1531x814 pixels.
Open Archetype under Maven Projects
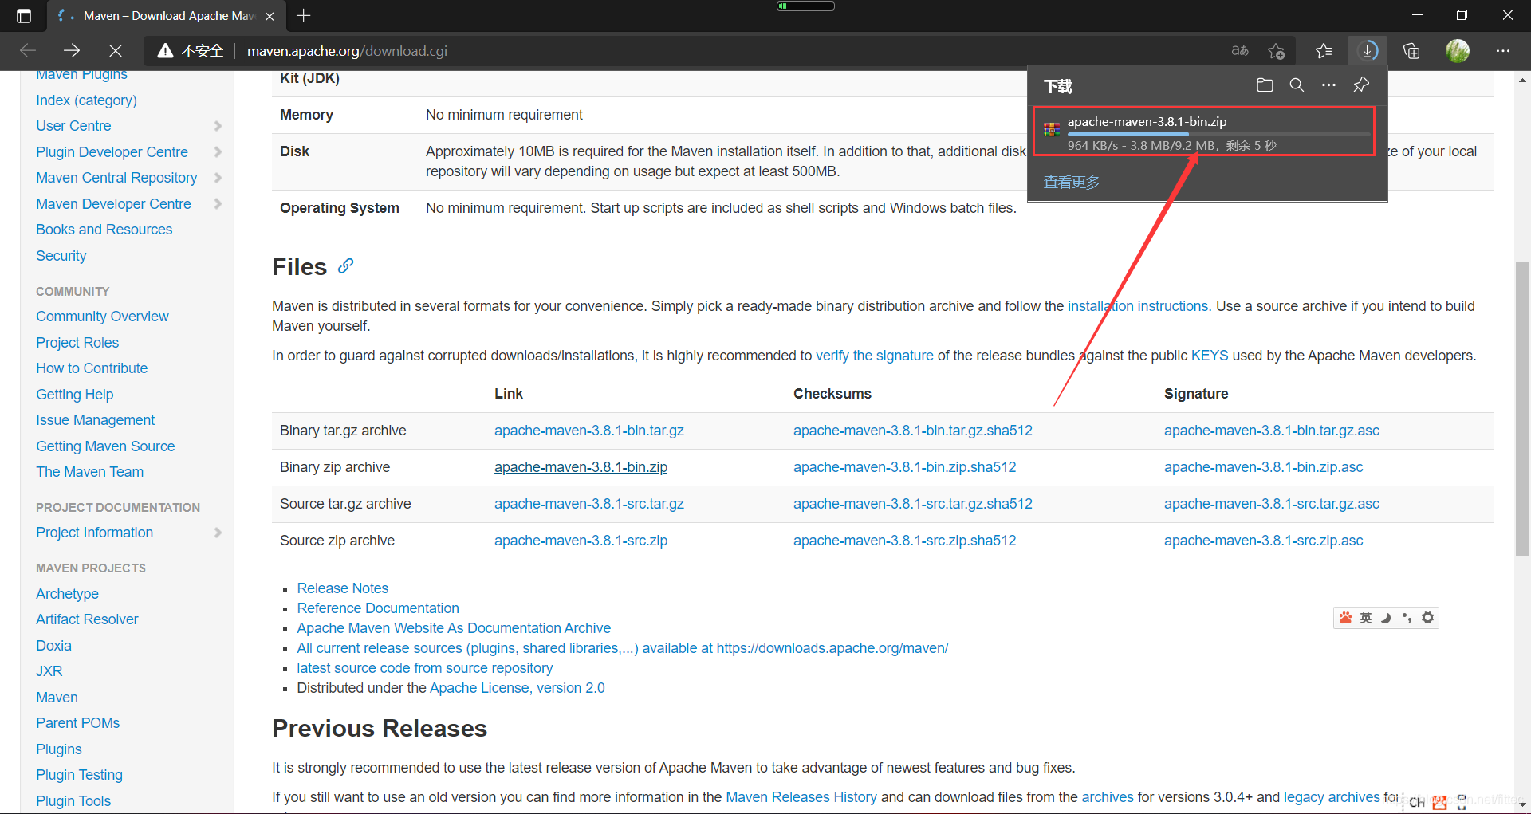[67, 594]
